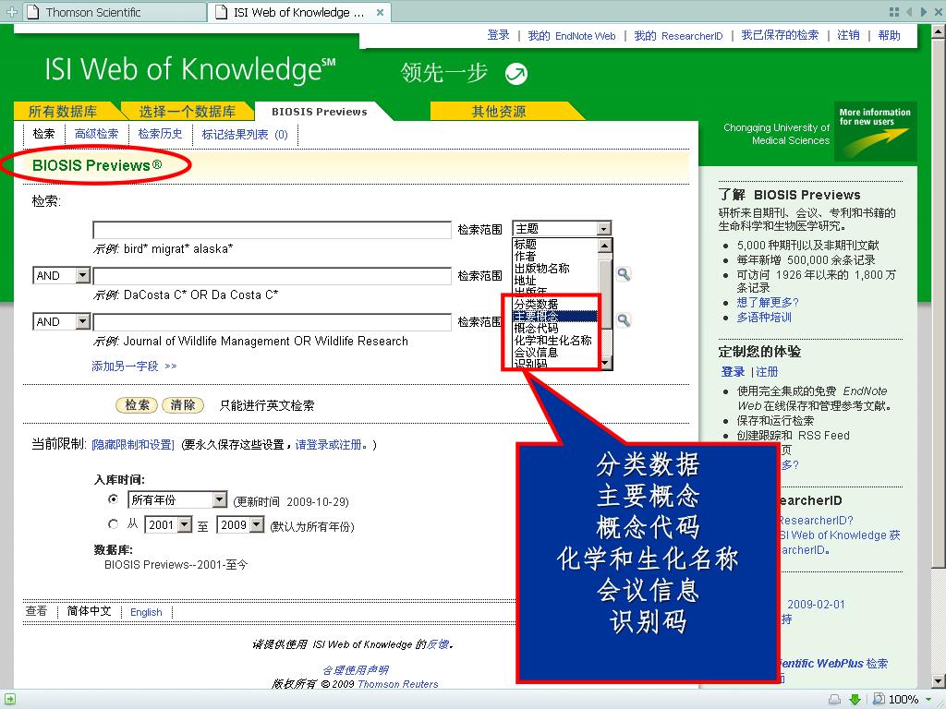The height and width of the screenshot is (709, 946).
Task: Click search aid magnifier beside second field
Action: point(624,274)
